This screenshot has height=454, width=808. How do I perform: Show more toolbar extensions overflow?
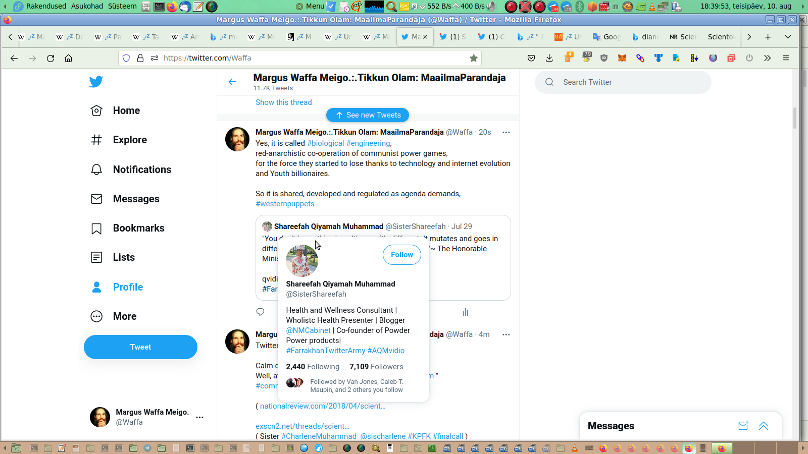pyautogui.click(x=768, y=58)
